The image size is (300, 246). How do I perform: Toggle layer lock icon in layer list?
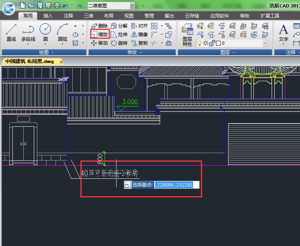[212, 43]
